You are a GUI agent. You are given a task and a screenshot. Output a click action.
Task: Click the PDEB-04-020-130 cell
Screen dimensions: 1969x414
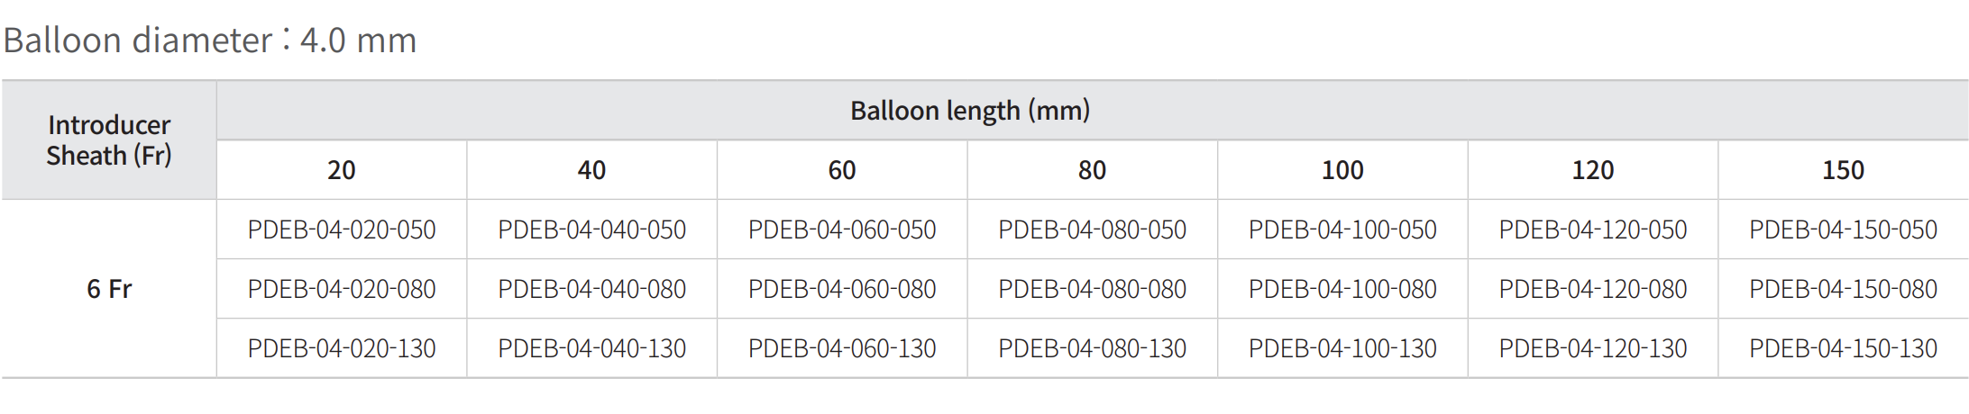pos(342,348)
